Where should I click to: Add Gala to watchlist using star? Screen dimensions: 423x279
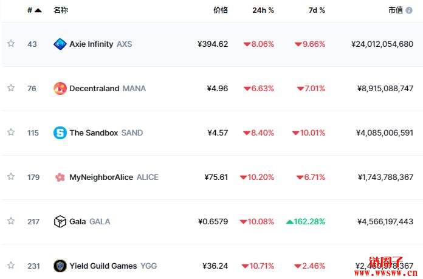point(11,221)
